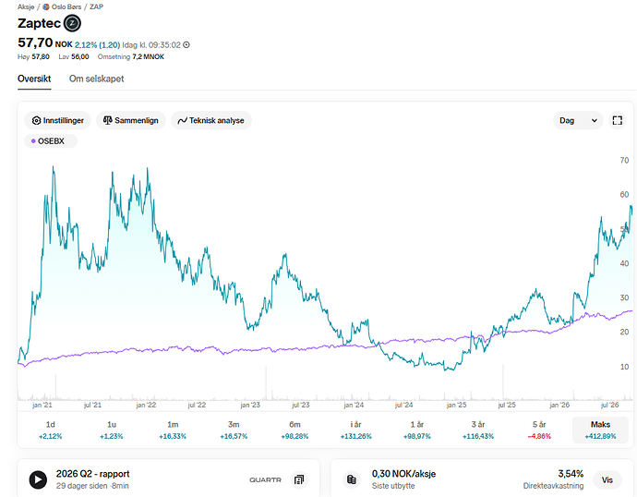
Task: Open chart settings via Innstillinger
Action: click(x=57, y=120)
